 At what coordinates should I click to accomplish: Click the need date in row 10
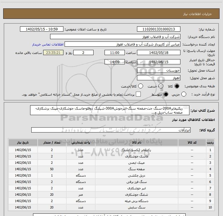(23, 207)
